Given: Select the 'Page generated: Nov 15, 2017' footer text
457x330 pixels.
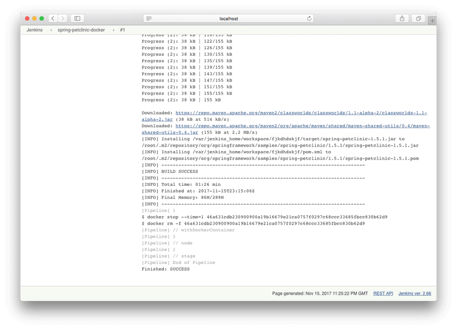Looking at the screenshot, I should pyautogui.click(x=320, y=294).
